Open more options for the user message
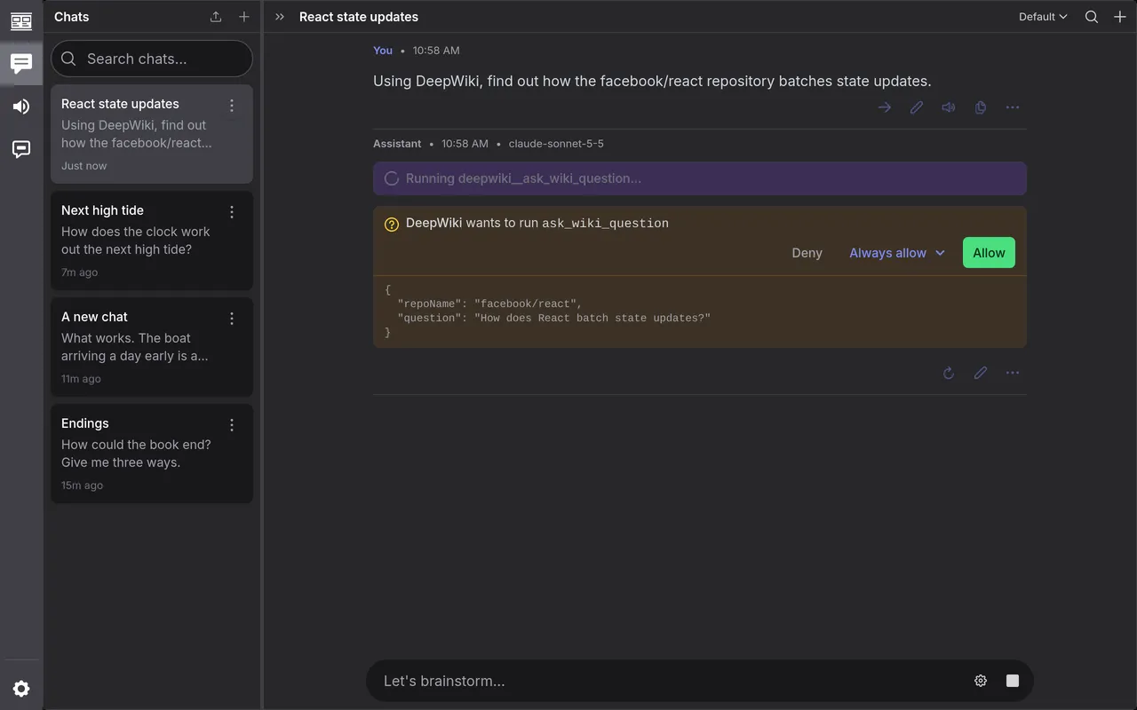This screenshot has height=710, width=1137. coord(1013,107)
